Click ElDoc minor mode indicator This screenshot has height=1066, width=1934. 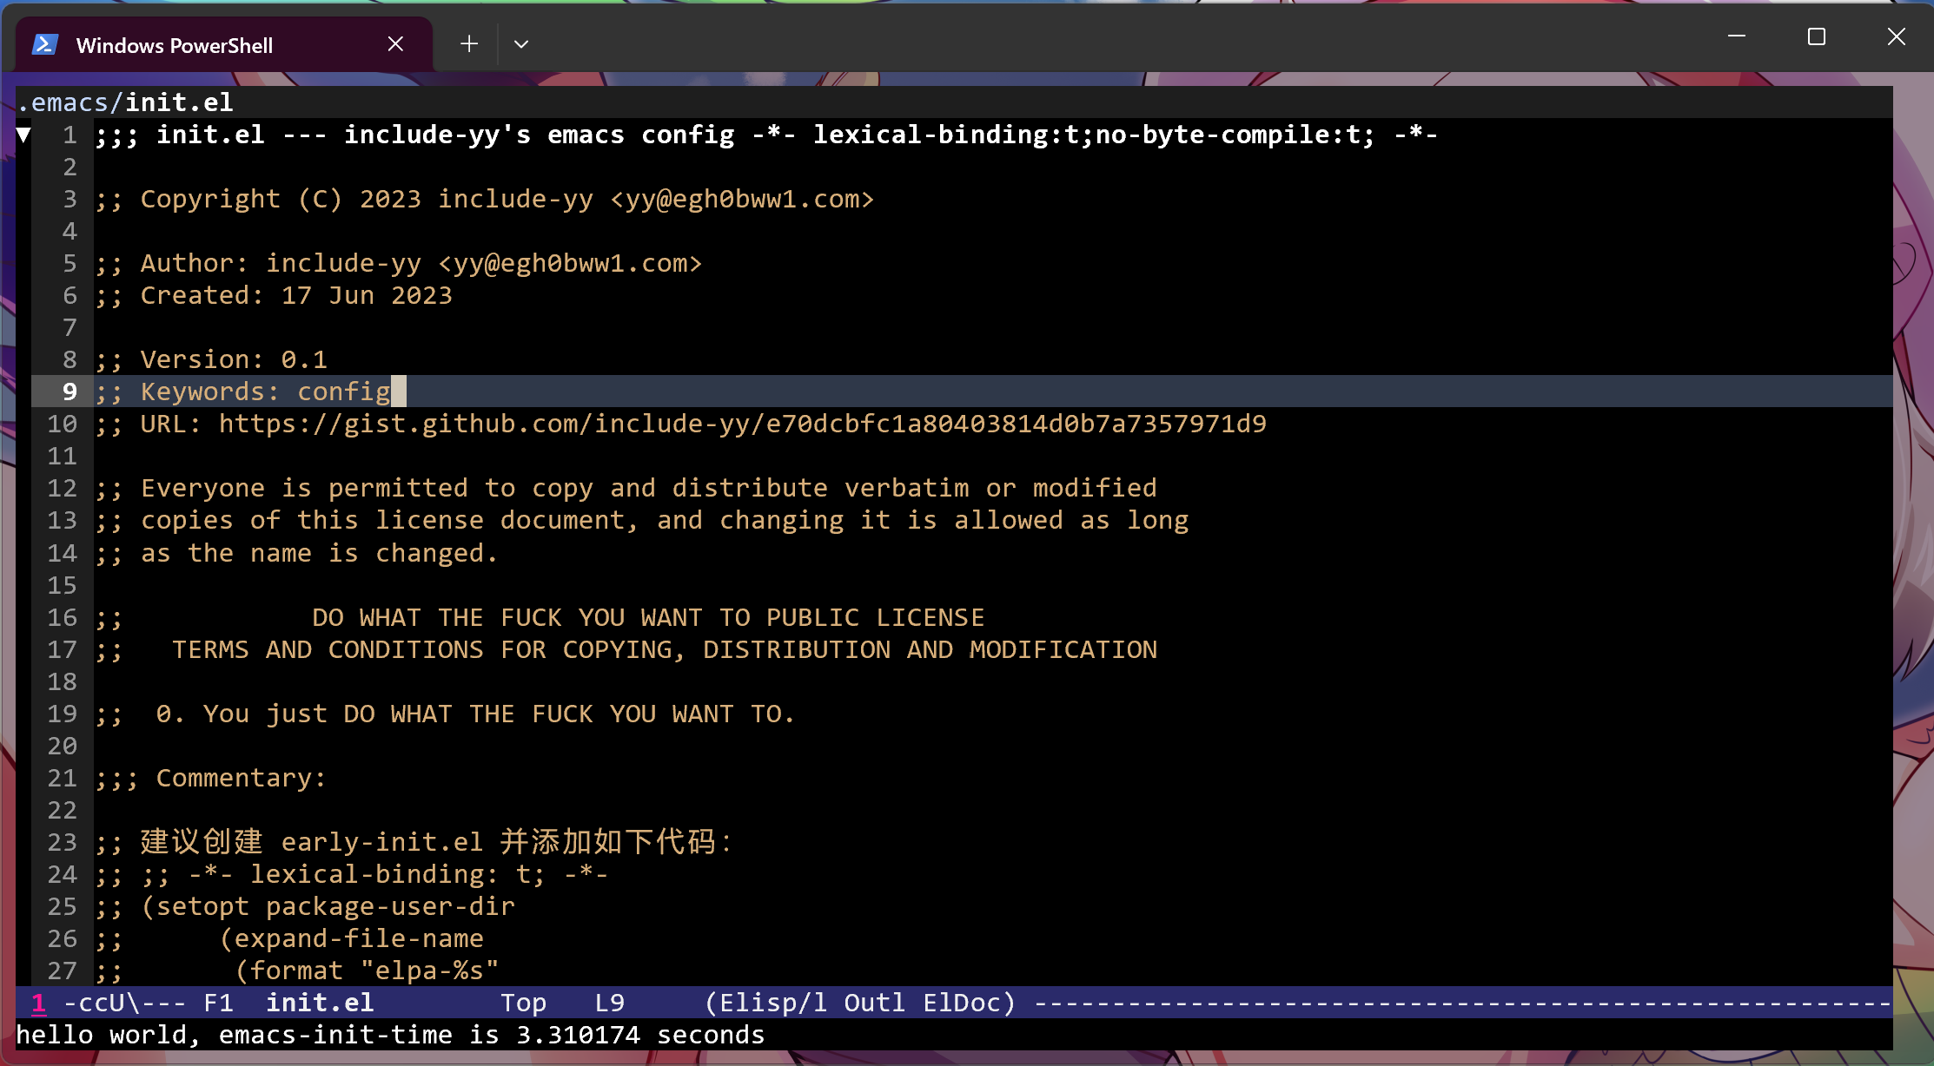click(962, 1003)
